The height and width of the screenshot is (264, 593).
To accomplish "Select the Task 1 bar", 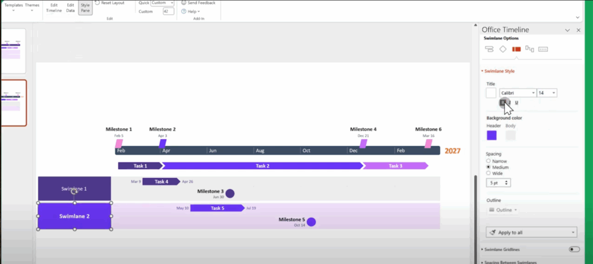I will click(140, 166).
